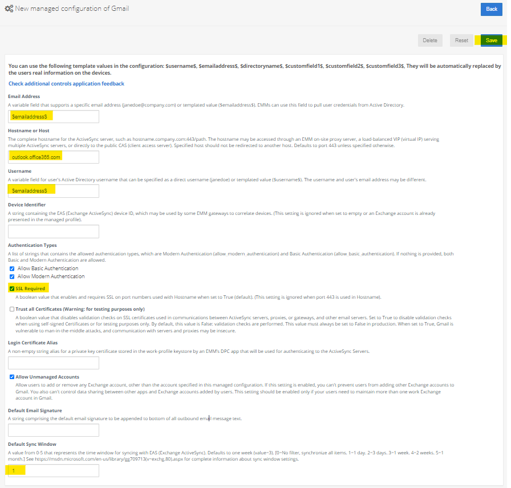Save the Gmail managed configuration
This screenshot has height=488, width=511.
[x=491, y=40]
